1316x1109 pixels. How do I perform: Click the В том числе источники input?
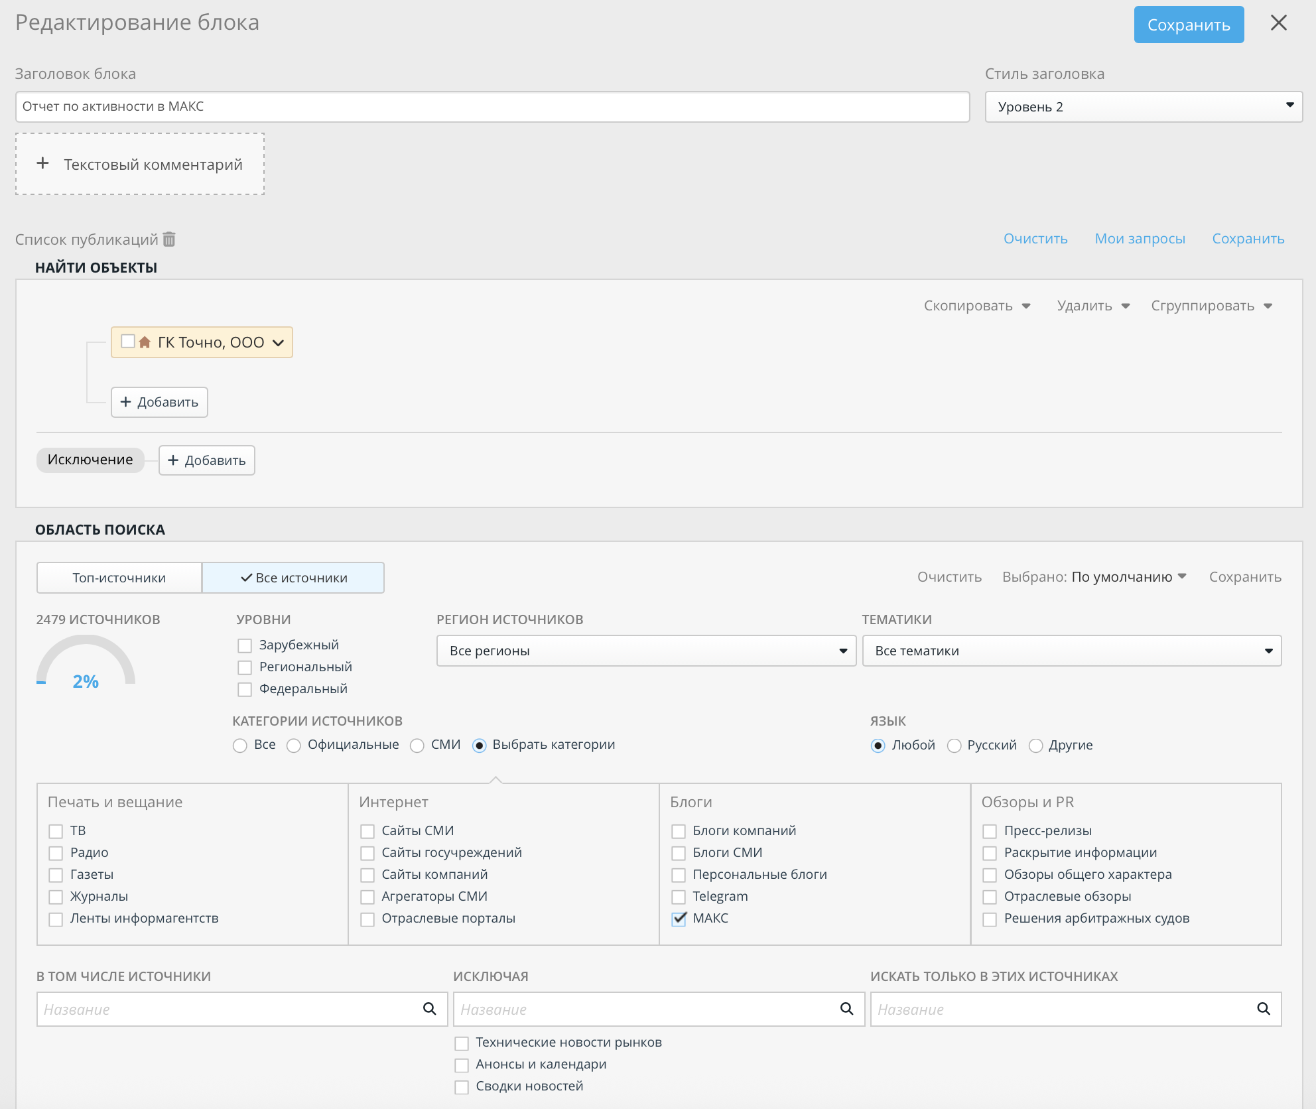[242, 1009]
